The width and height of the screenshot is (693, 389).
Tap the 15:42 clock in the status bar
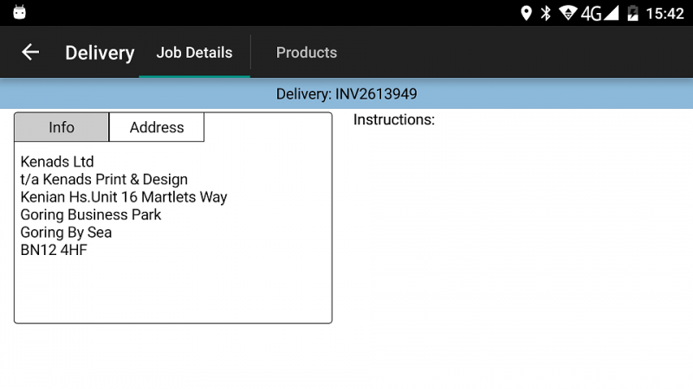pyautogui.click(x=664, y=13)
